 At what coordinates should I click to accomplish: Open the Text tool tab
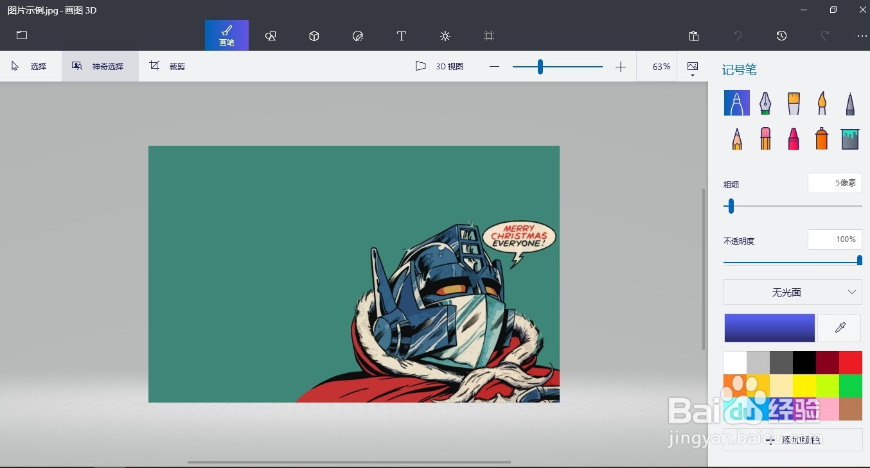coord(402,36)
